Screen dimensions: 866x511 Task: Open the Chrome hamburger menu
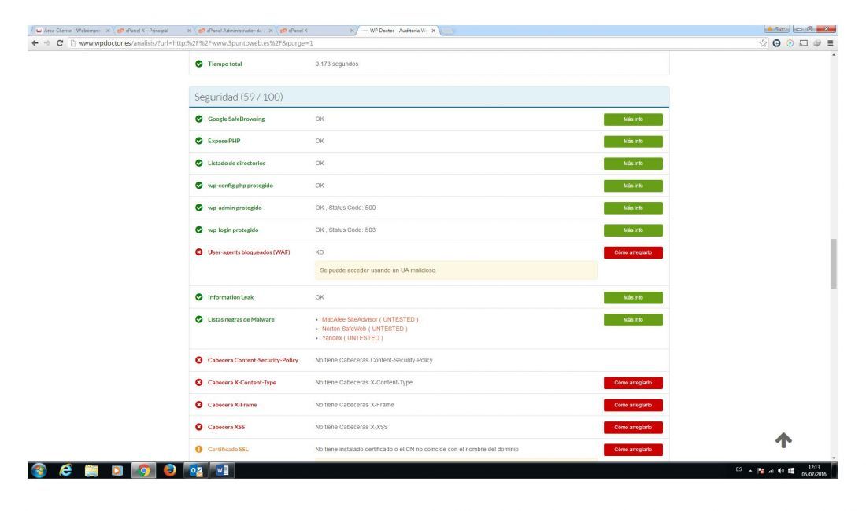(x=830, y=43)
